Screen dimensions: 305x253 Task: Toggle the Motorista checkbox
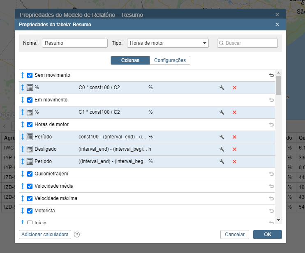pyautogui.click(x=30, y=211)
